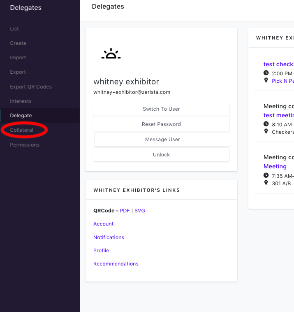Click the Delegates sidebar title
294x312 pixels.
(x=25, y=7)
